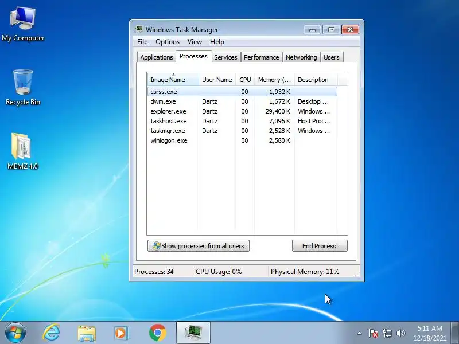Click the Desktop ... description cell

tap(313, 101)
